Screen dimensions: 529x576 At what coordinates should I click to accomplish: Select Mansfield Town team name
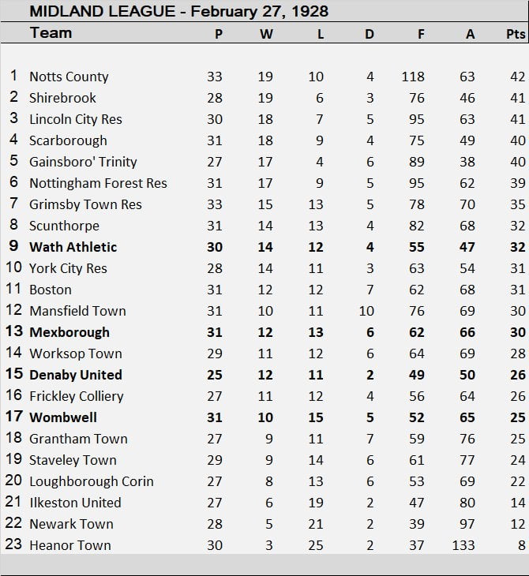[x=77, y=311]
